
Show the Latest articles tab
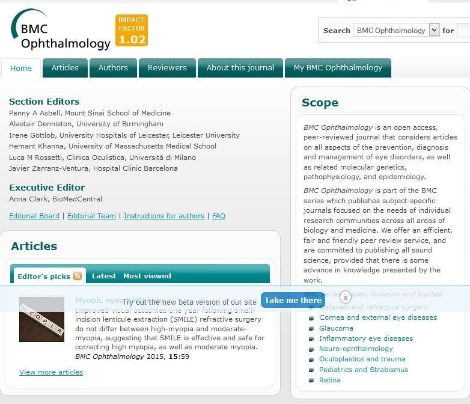pos(104,276)
